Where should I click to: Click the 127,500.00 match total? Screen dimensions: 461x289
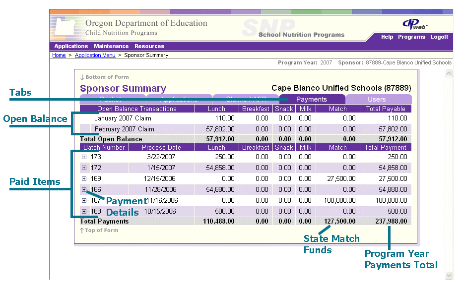[x=339, y=221]
